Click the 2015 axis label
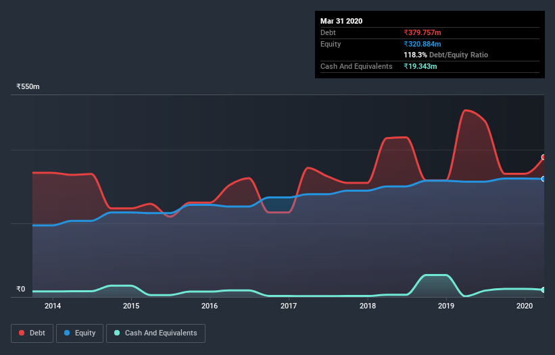Image resolution: width=555 pixels, height=355 pixels. pyautogui.click(x=131, y=306)
